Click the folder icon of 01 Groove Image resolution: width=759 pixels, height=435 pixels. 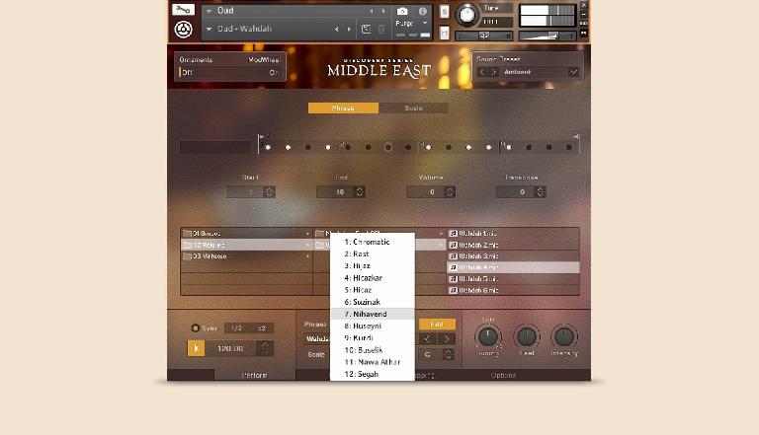[x=188, y=234]
